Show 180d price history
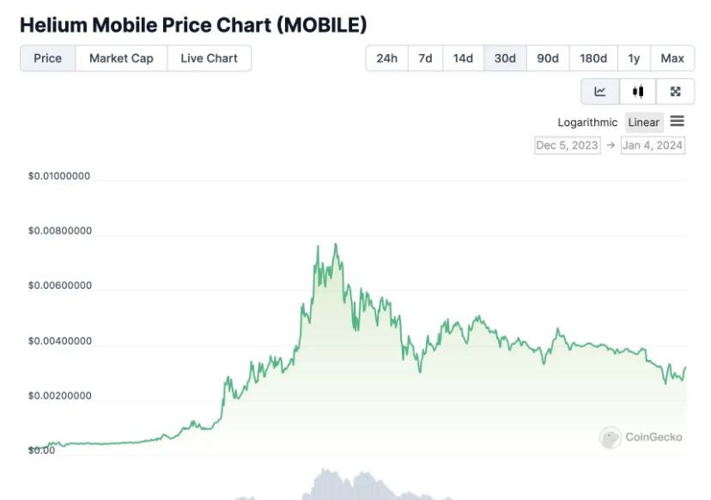711x500 pixels. pos(593,58)
